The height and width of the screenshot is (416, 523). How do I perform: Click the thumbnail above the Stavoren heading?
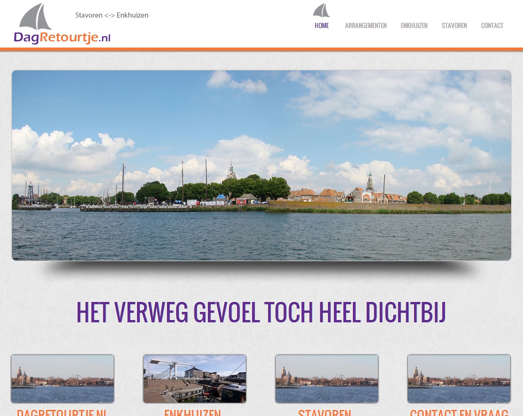[x=327, y=379]
